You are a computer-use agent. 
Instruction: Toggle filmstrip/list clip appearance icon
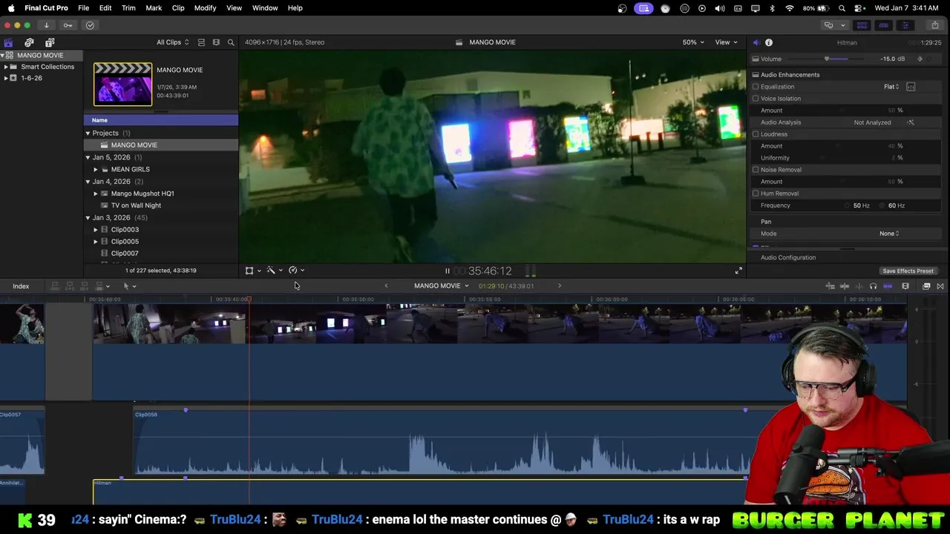pos(201,42)
